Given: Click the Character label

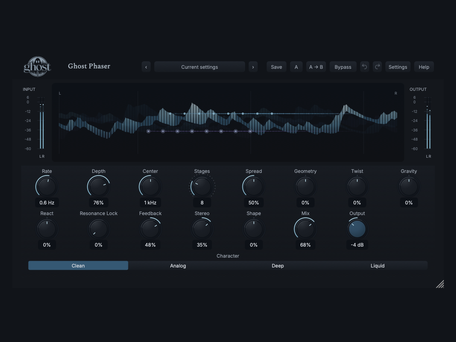Looking at the screenshot, I should 228,256.
